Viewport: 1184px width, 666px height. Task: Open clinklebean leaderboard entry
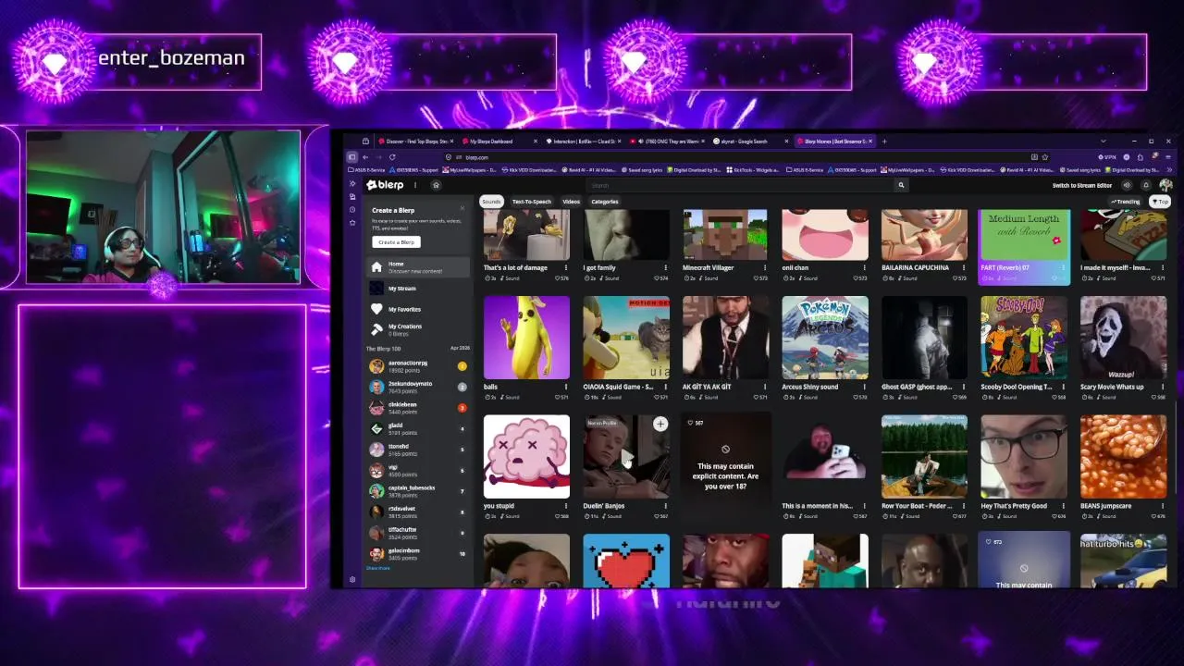418,408
